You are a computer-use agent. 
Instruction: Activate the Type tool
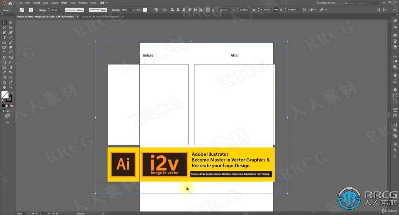tap(4, 38)
